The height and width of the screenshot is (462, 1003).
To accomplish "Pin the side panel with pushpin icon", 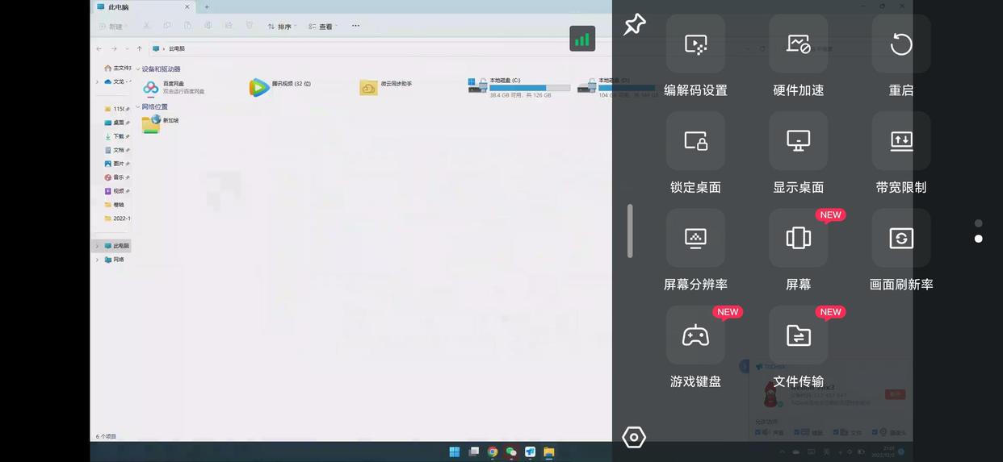I will (x=634, y=24).
